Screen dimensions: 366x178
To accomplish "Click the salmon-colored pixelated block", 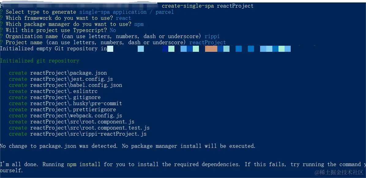I will (211, 49).
